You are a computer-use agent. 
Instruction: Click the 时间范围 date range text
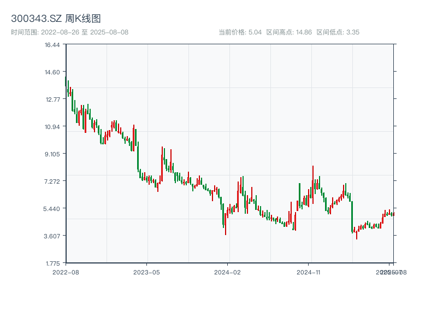click(69, 32)
